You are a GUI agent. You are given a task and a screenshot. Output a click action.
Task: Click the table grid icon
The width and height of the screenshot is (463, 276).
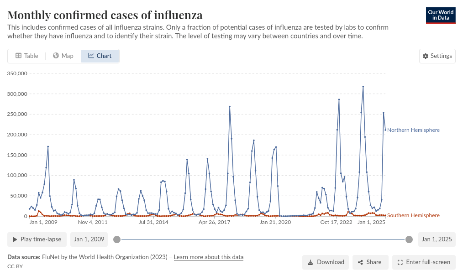coord(19,56)
